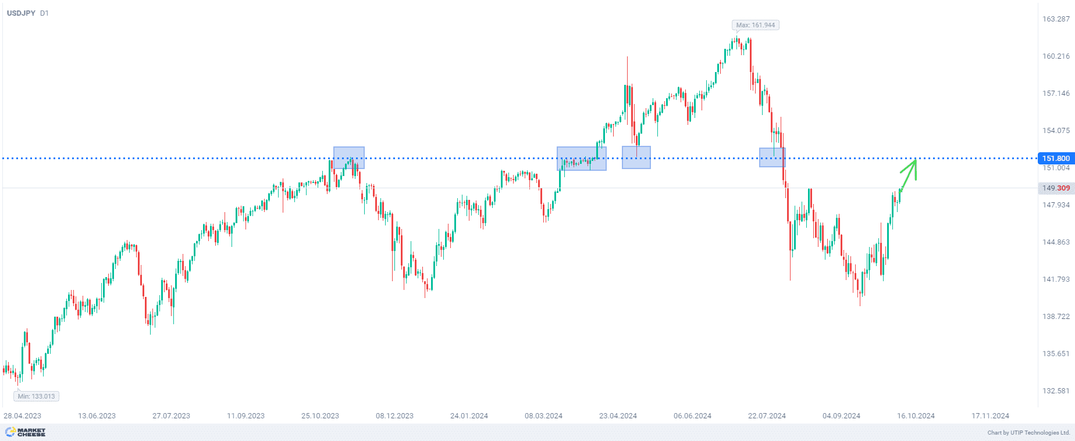
Task: Click the 17.11.2024 date label
Action: (990, 415)
